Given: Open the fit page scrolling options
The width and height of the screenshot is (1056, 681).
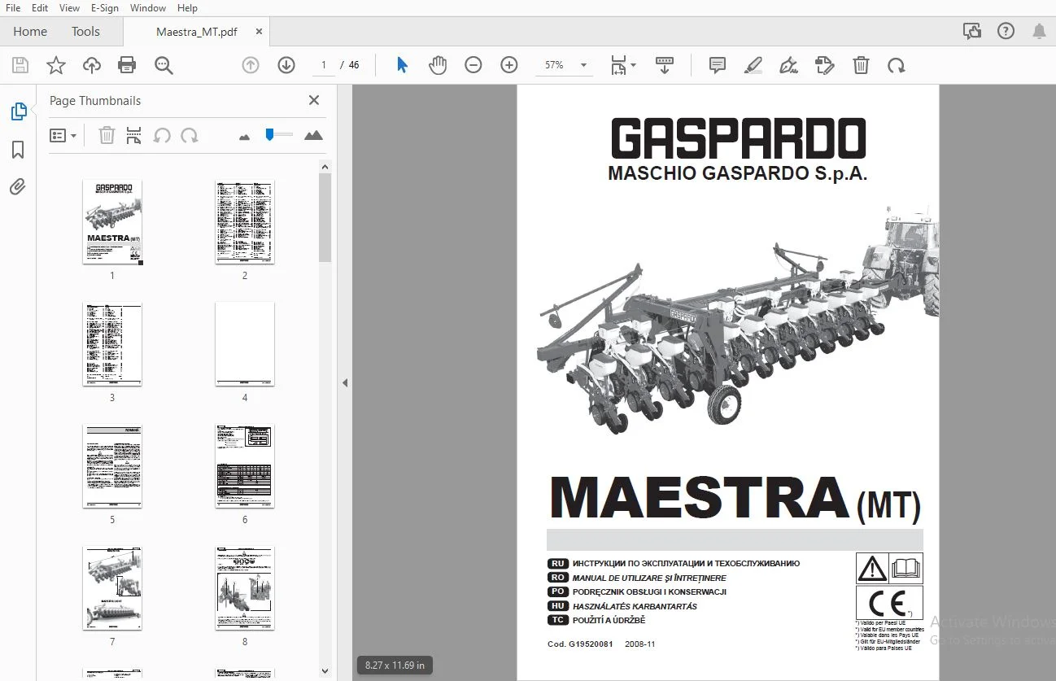Looking at the screenshot, I should (x=623, y=65).
